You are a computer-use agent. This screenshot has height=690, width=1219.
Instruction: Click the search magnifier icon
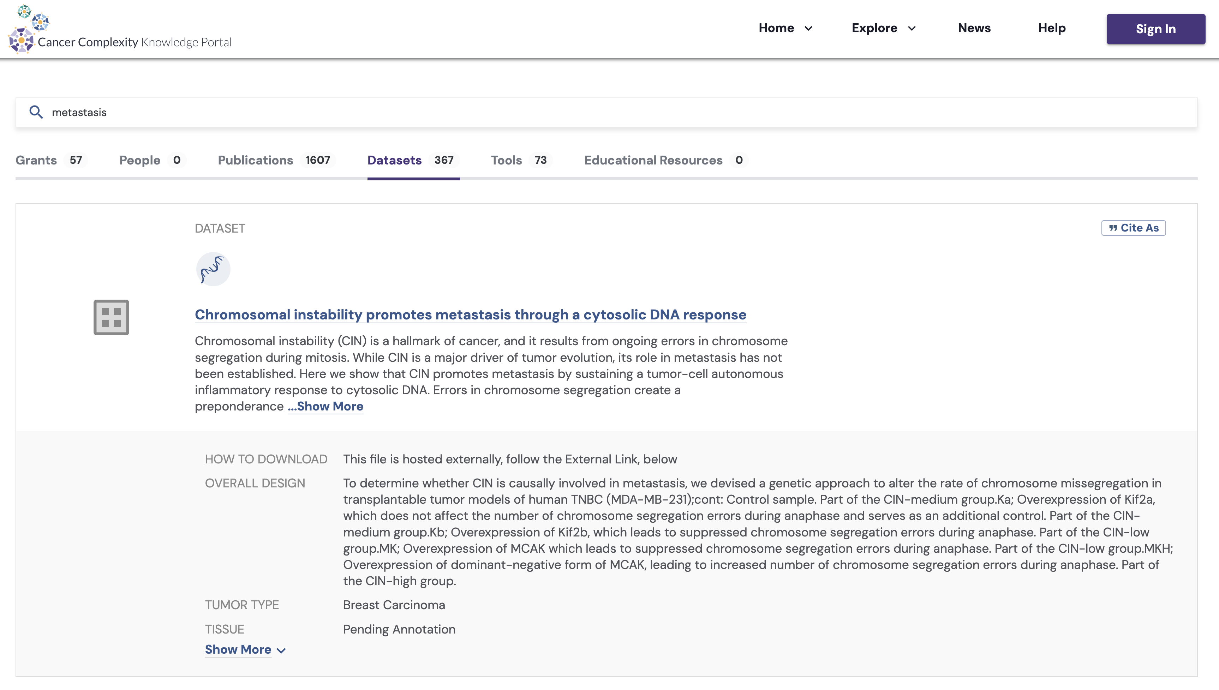point(36,112)
